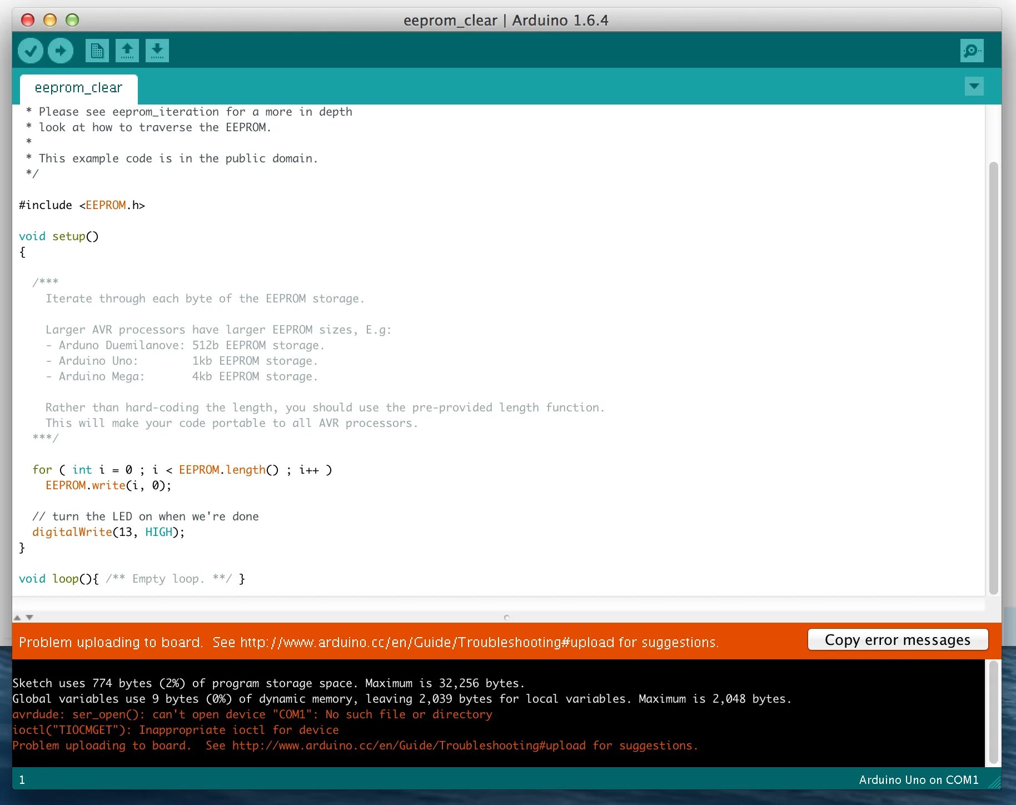Click the Upload arrow button
Viewport: 1016px width, 805px height.
pyautogui.click(x=61, y=51)
